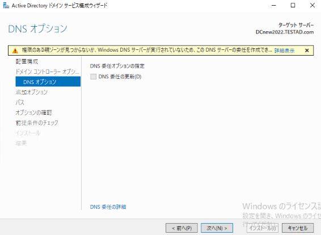
Task: Maximize the configuration wizard window
Action: [x=293, y=5]
